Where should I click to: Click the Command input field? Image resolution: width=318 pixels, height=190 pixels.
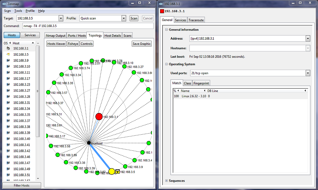point(88,26)
